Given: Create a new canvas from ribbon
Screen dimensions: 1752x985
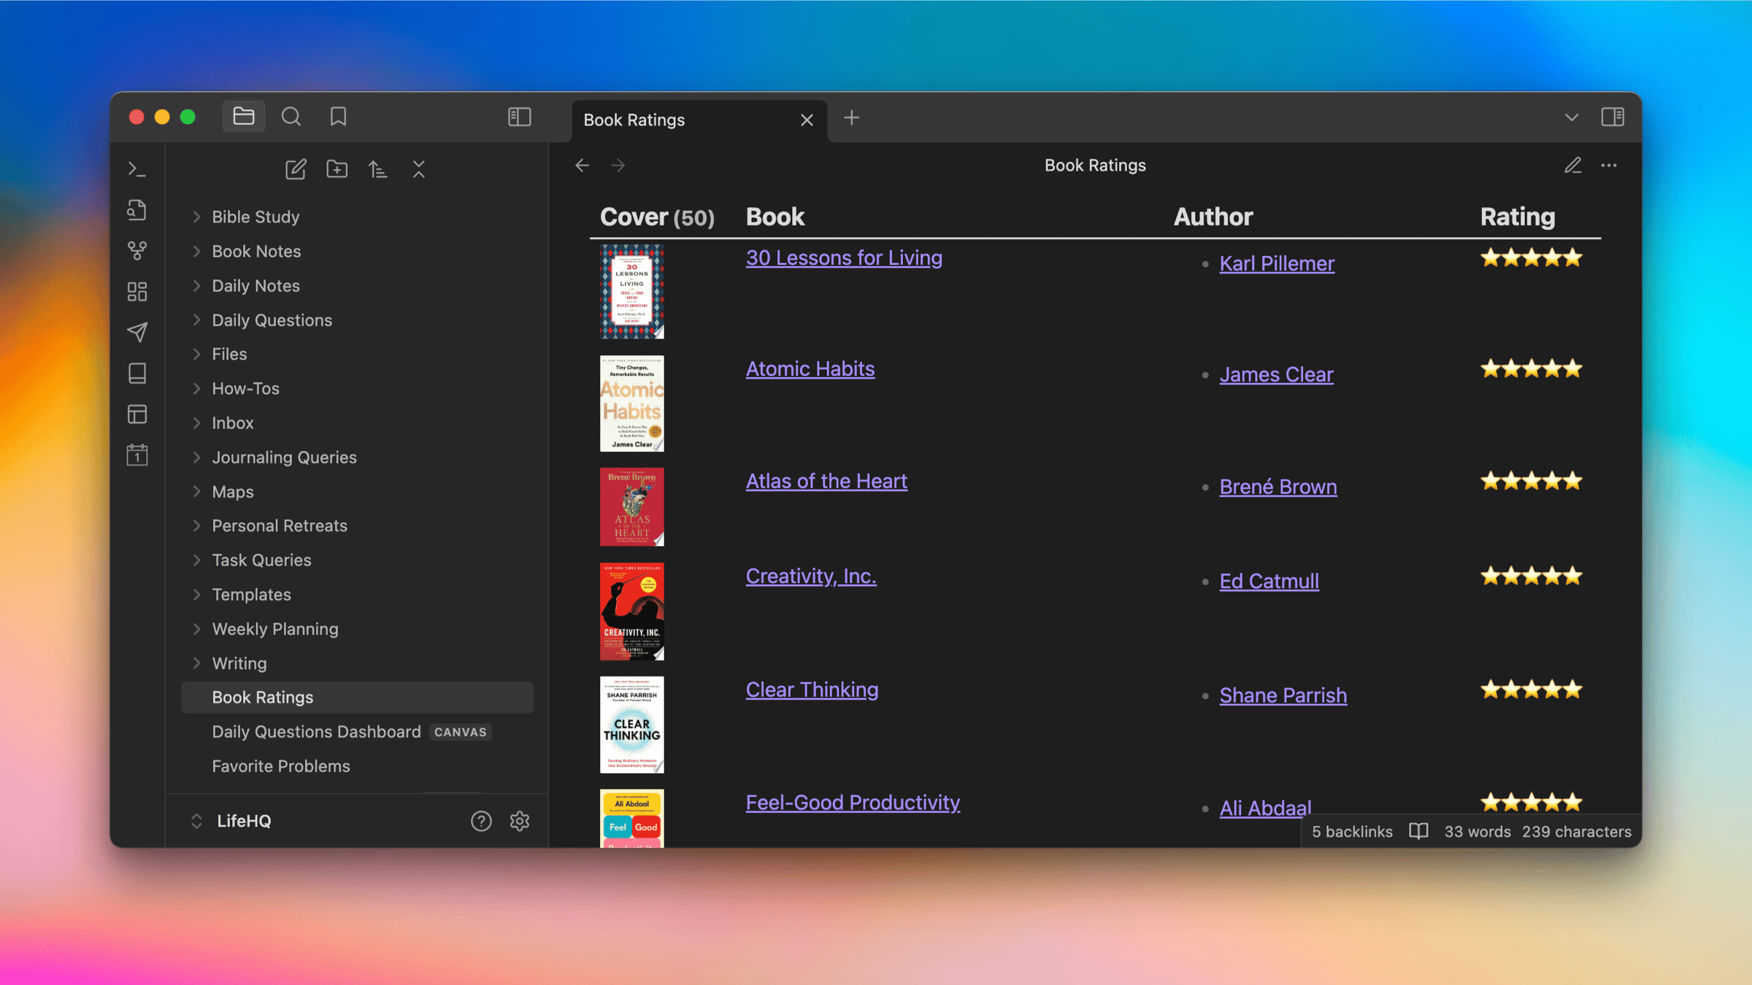Looking at the screenshot, I should pos(137,292).
